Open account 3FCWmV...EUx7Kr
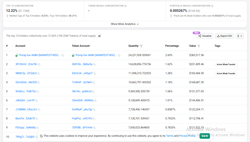 click(x=26, y=64)
